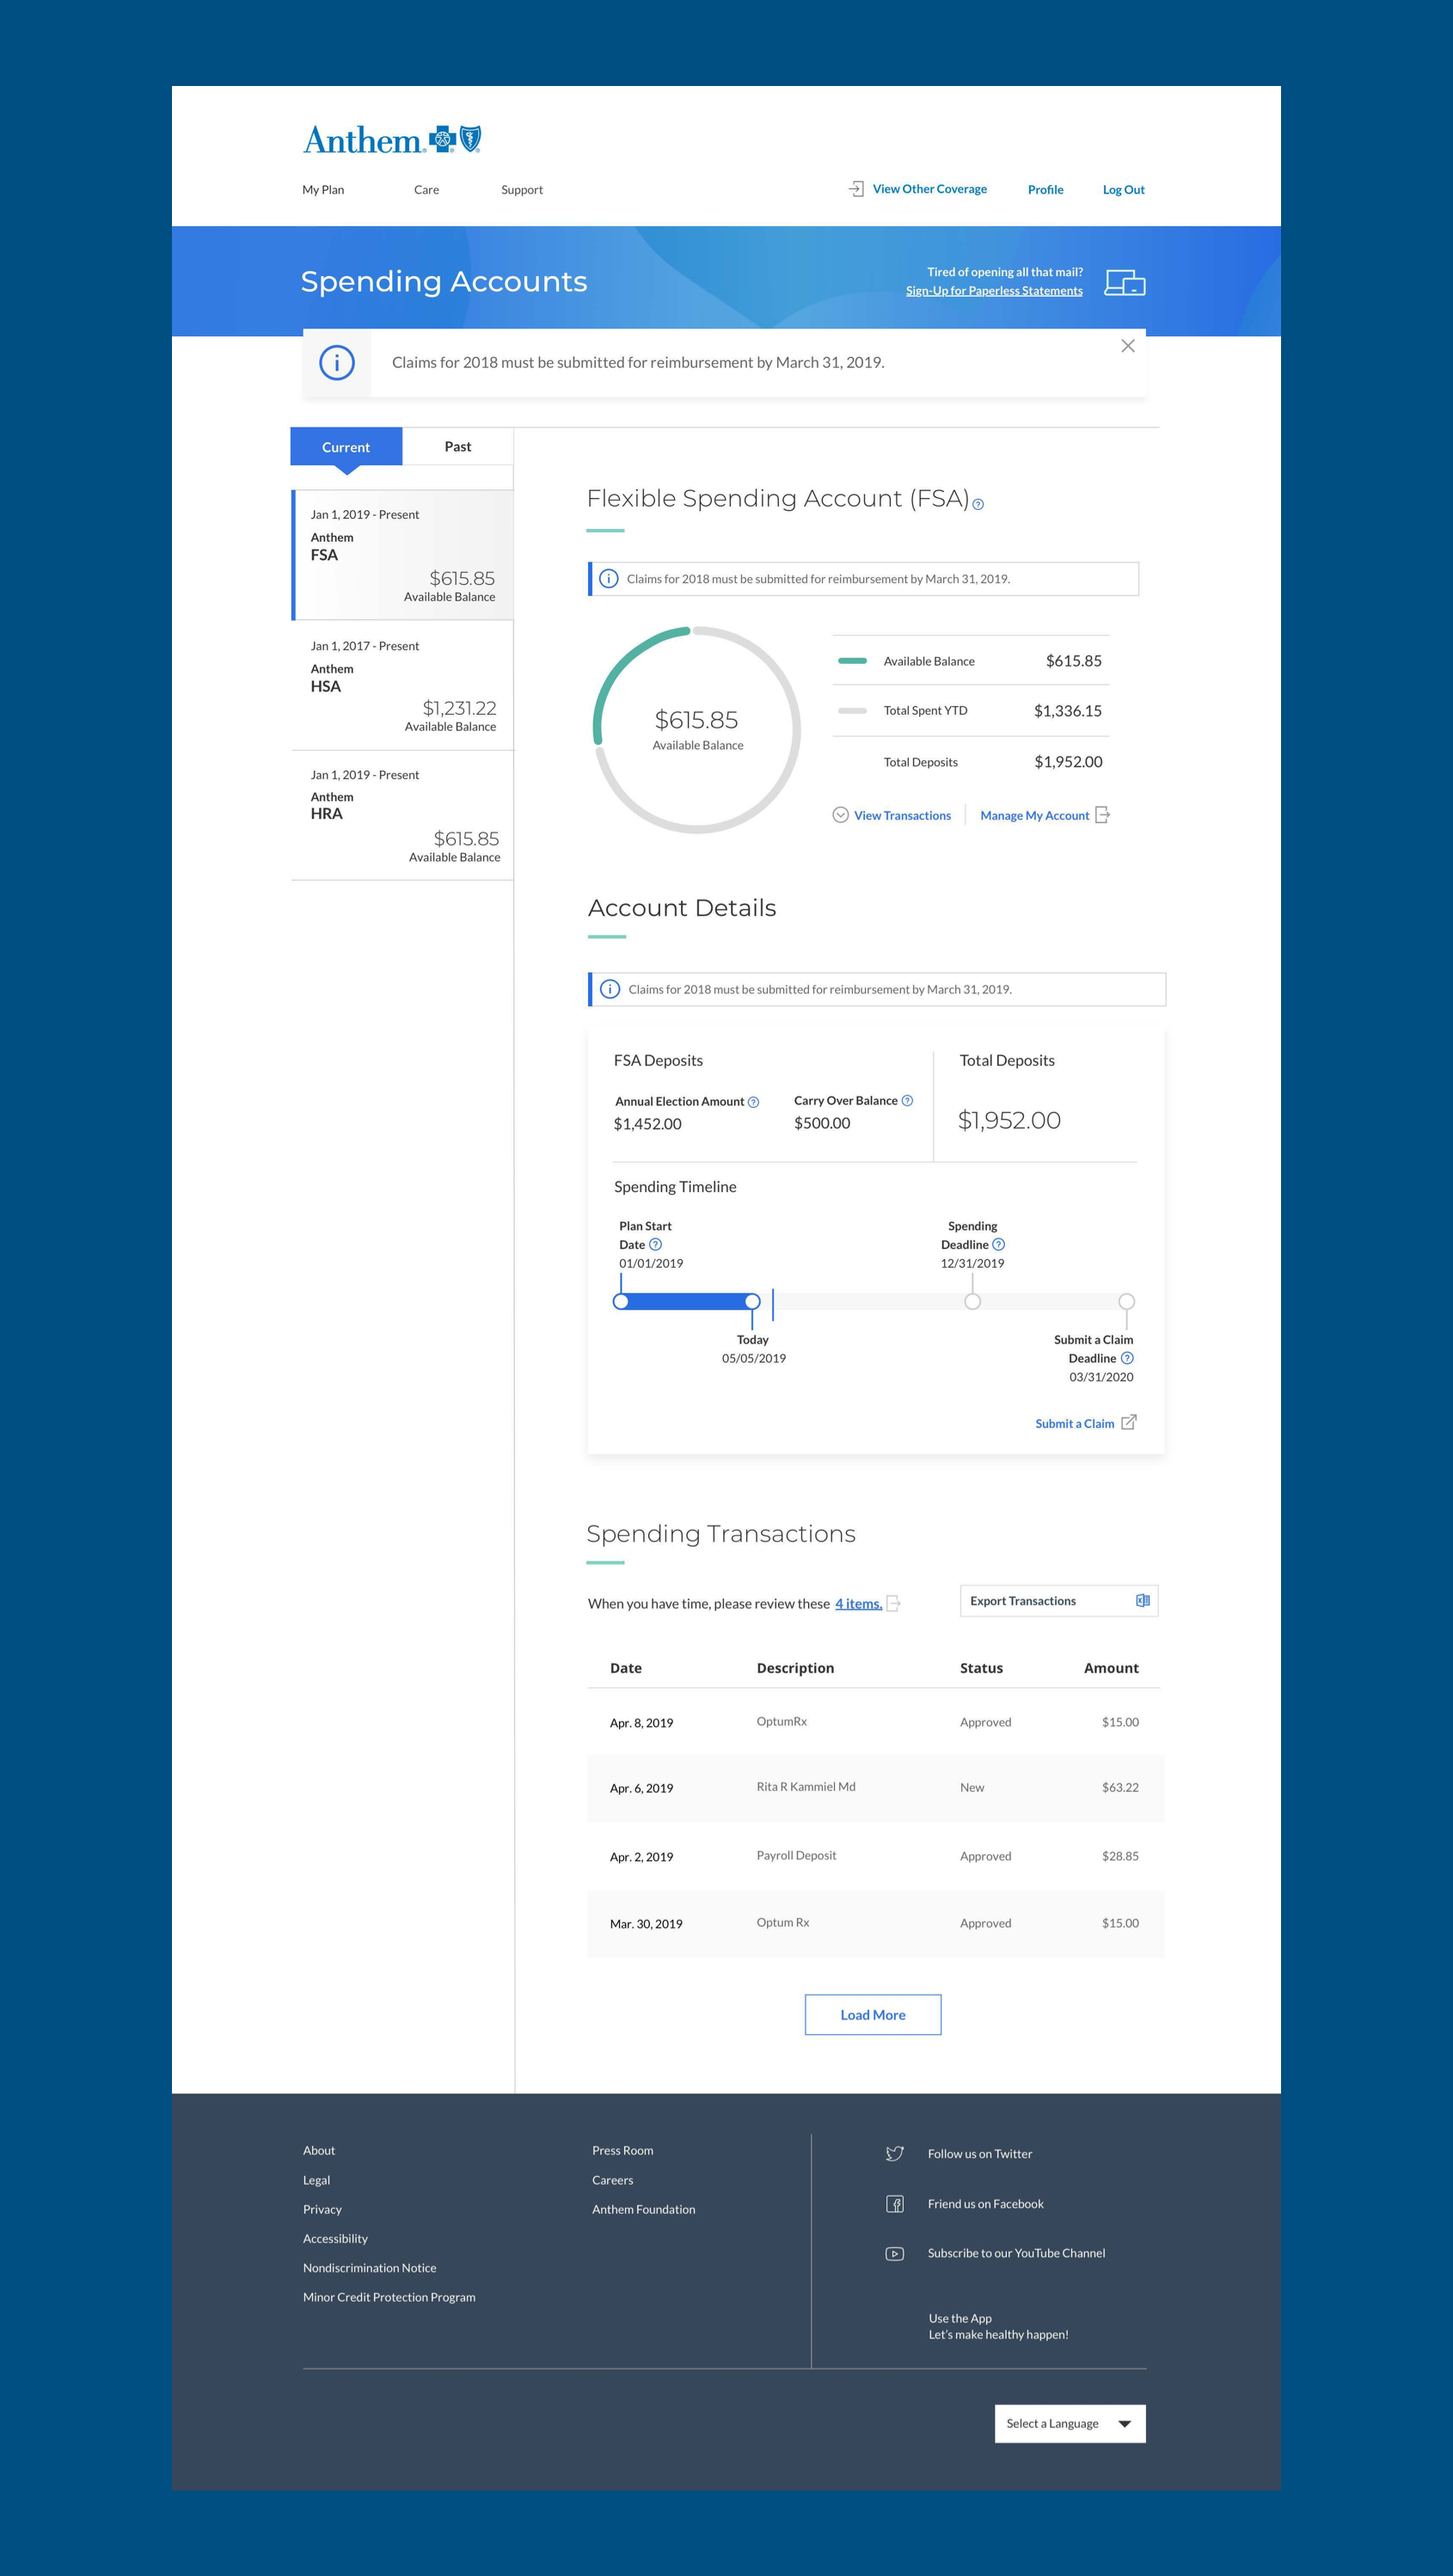Click the Available Balance donut chart
The height and width of the screenshot is (2576, 1453).
pyautogui.click(x=696, y=730)
